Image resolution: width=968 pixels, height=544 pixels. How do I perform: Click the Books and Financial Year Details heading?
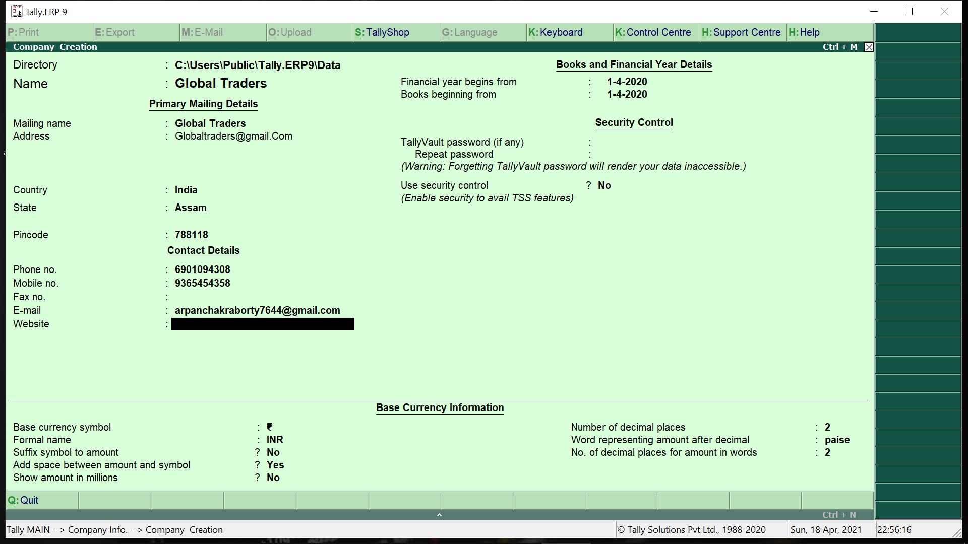[634, 64]
